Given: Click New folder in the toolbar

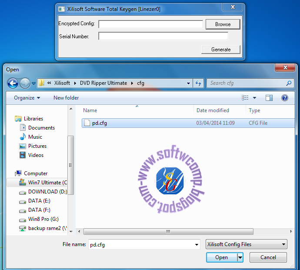Looking at the screenshot, I should [x=66, y=98].
